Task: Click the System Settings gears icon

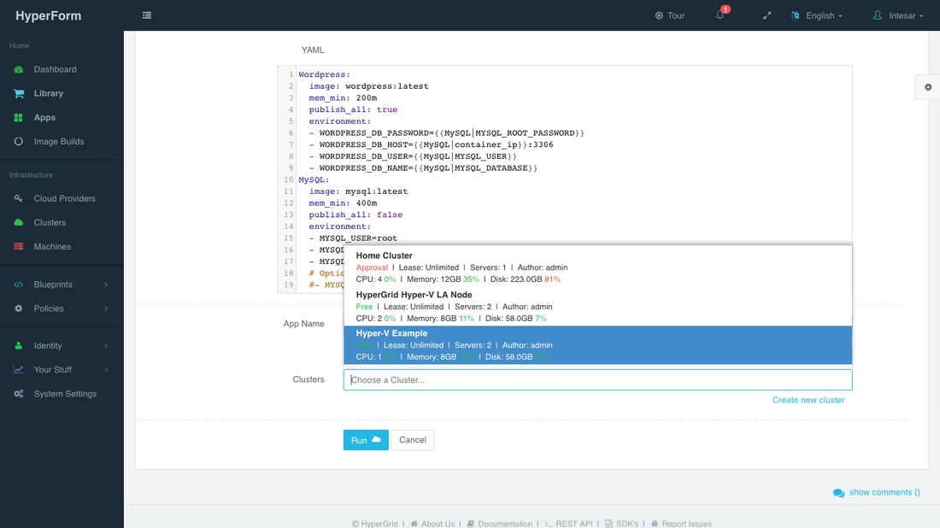Action: (x=19, y=394)
